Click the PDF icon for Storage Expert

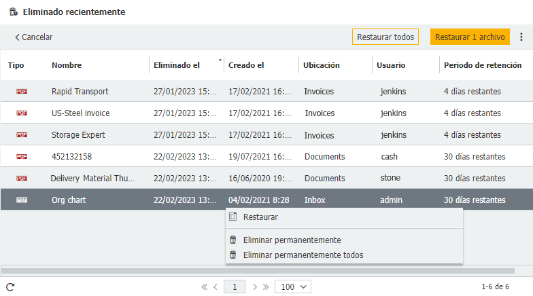coord(22,135)
